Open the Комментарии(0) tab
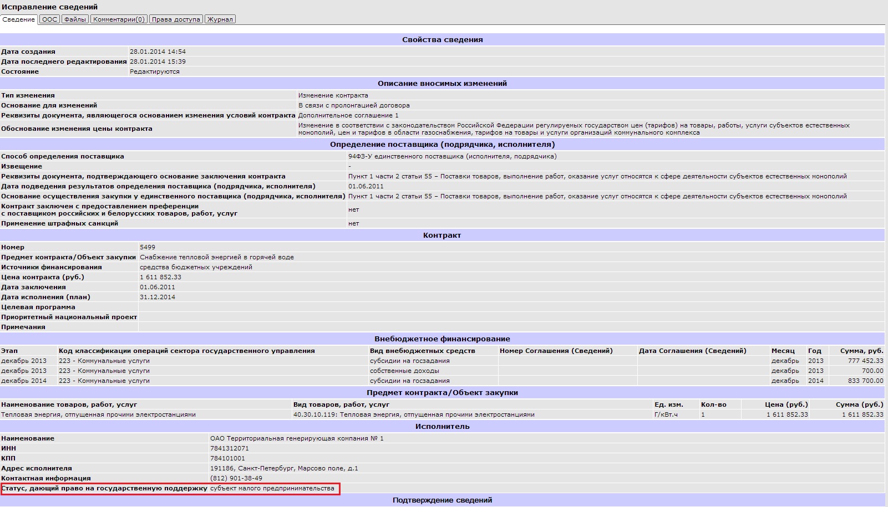Screen dimensions: 888x507 coord(119,19)
